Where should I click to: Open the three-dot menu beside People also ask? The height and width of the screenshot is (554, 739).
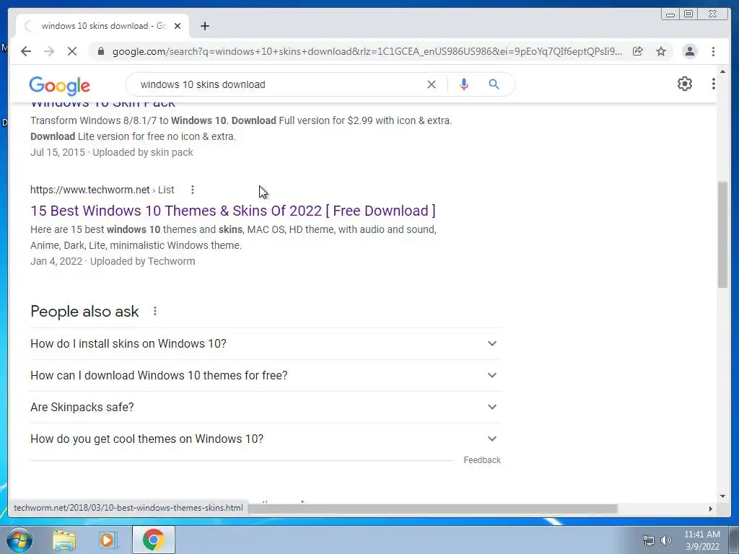[155, 312]
